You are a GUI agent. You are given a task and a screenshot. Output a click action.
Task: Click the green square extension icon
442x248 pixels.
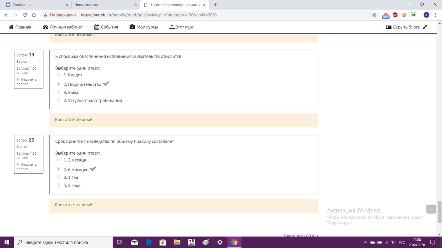[x=414, y=15]
